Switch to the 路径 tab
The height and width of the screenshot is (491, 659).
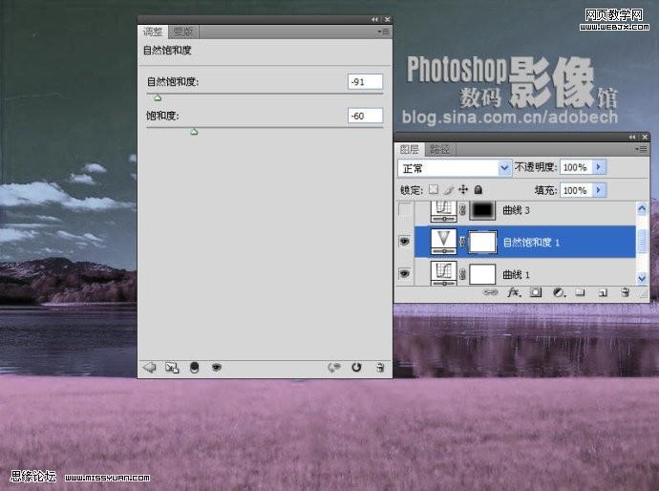click(x=439, y=149)
